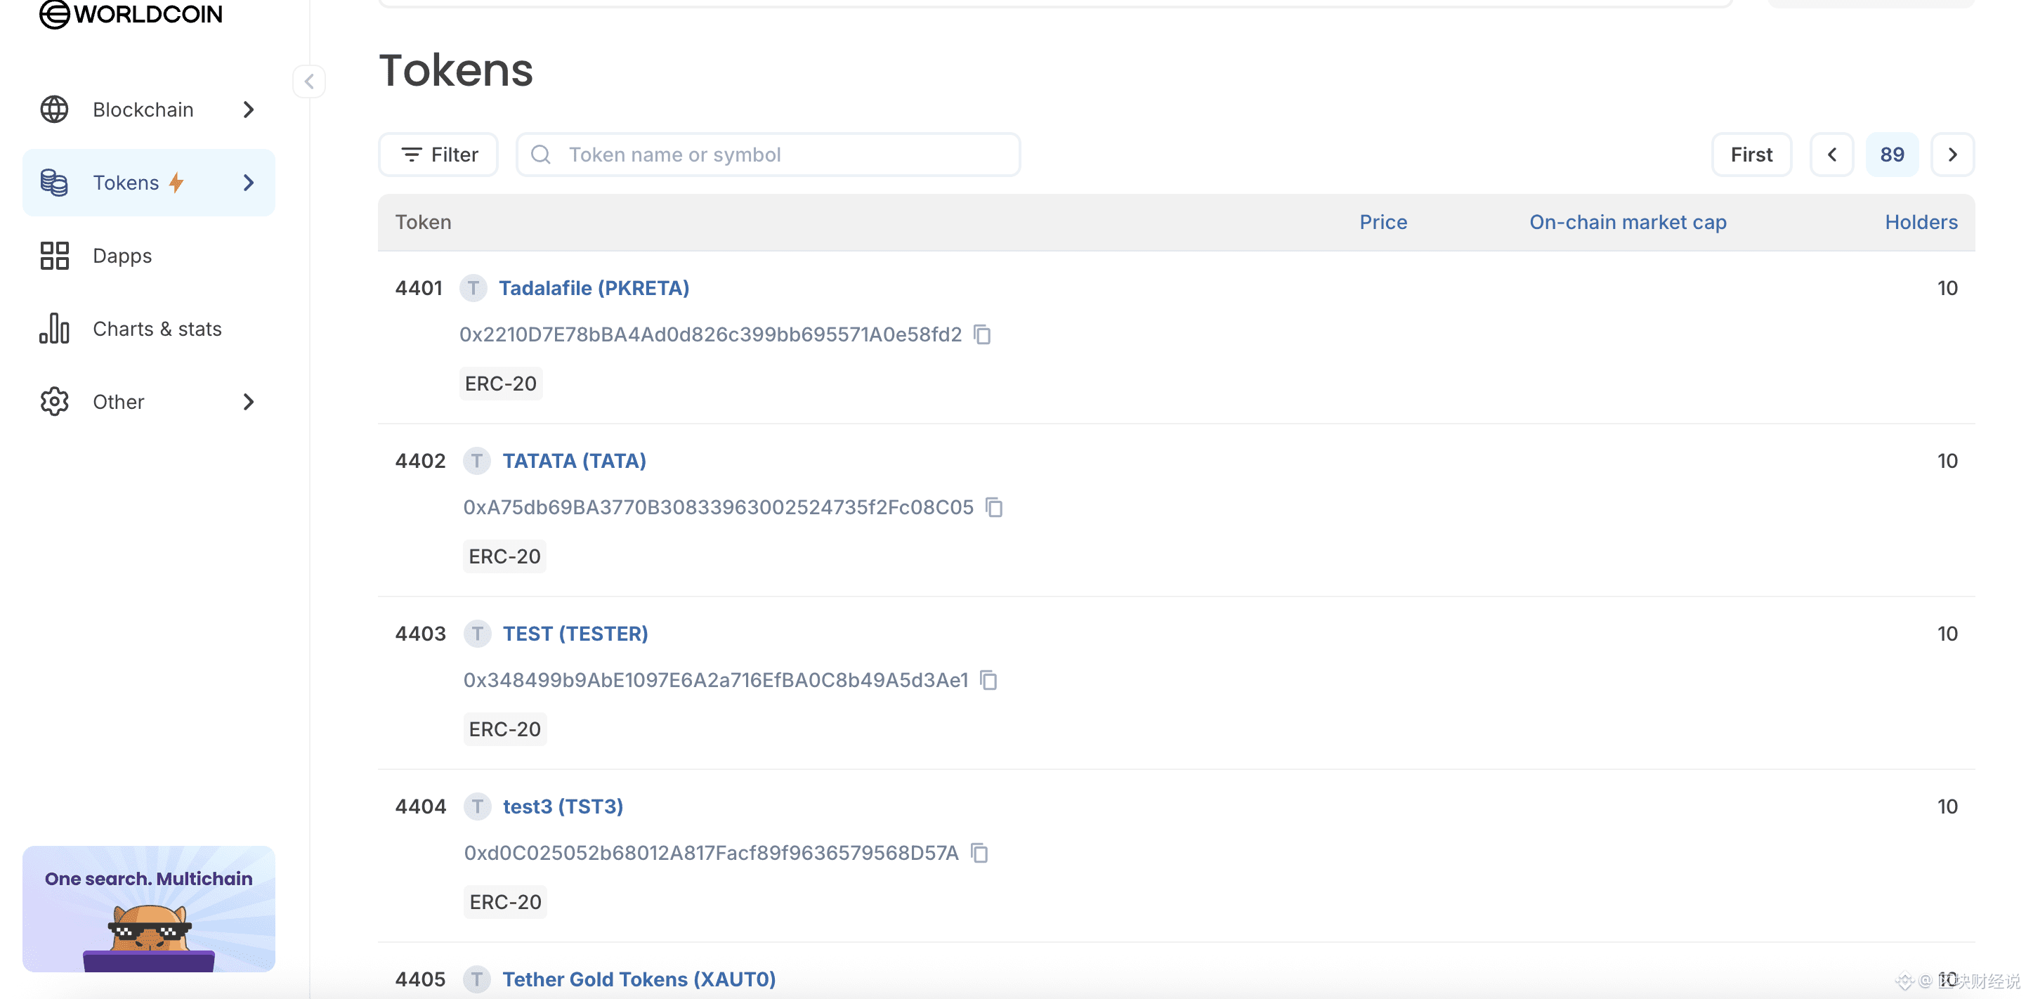Expand the Tokens submenu chevron

[x=249, y=183]
